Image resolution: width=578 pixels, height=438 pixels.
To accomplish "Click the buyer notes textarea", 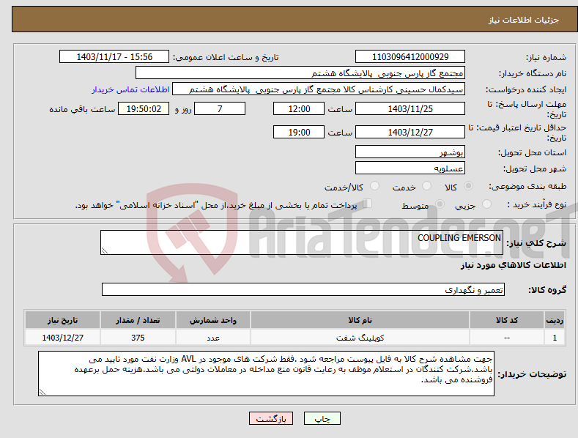I will pyautogui.click(x=266, y=374).
